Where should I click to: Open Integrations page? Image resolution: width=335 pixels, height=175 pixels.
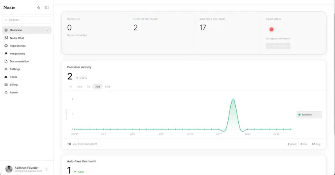(x=27, y=54)
